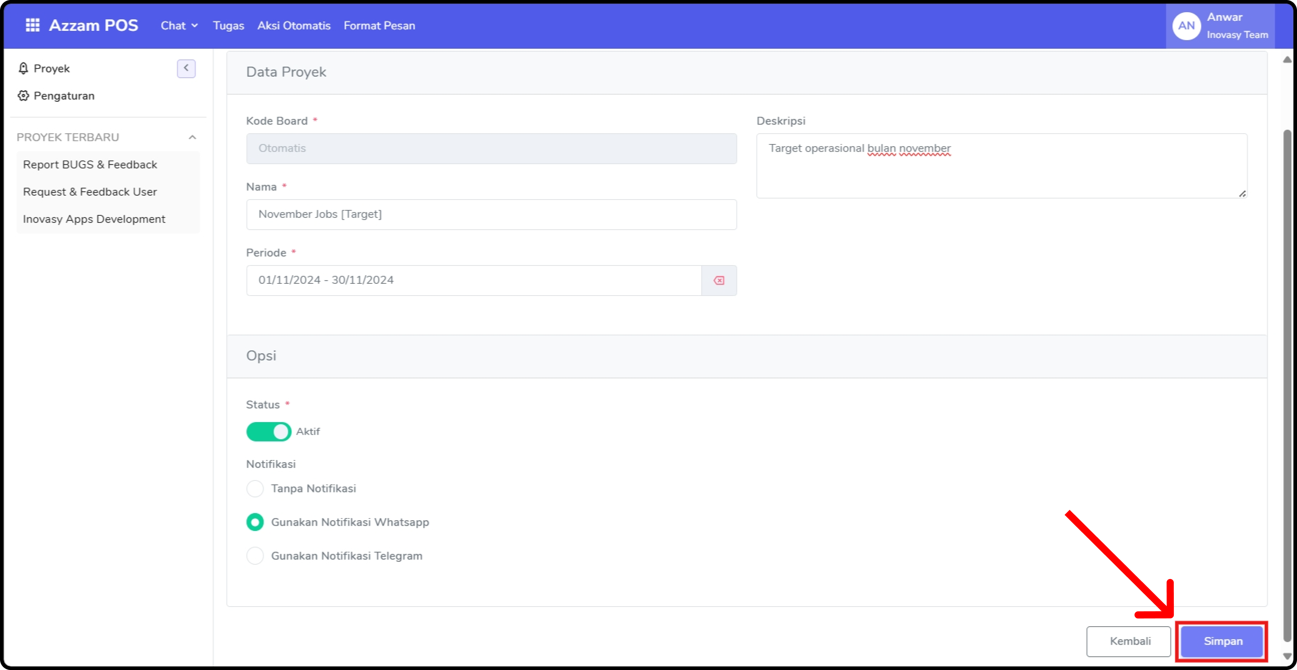Toggle the Aktif status switch
This screenshot has width=1297, height=670.
click(268, 432)
